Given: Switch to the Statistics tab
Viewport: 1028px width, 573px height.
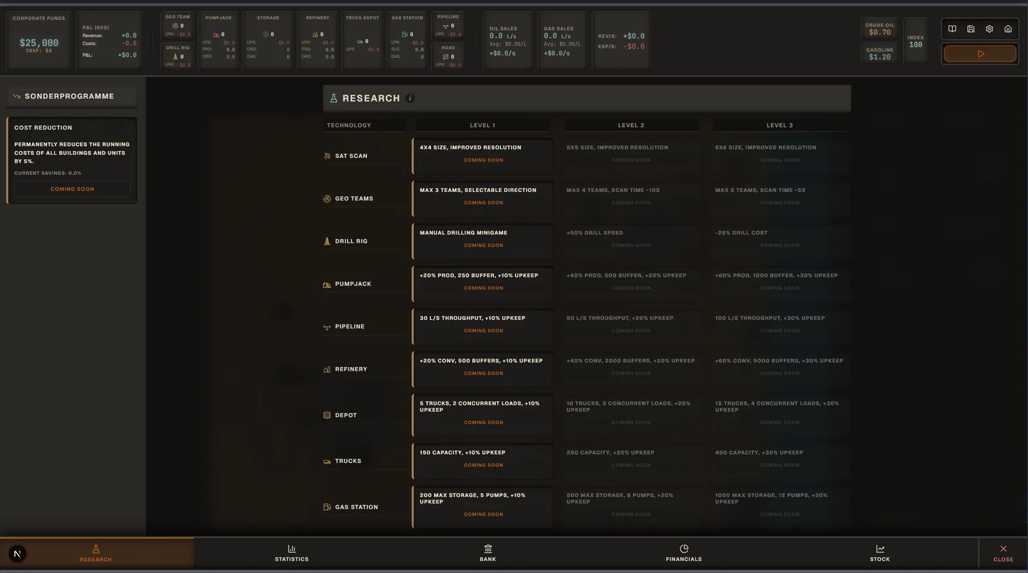Looking at the screenshot, I should [x=292, y=553].
